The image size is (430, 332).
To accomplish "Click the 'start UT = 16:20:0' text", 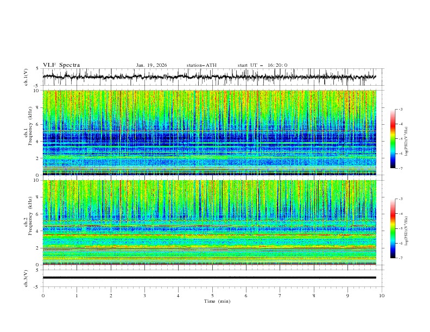I will point(262,65).
